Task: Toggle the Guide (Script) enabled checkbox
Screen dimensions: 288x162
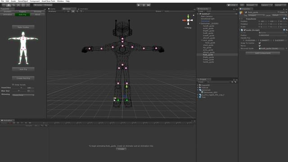Action: 244,30
